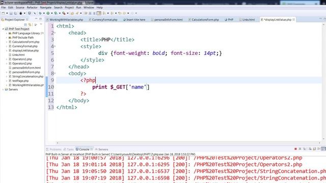
Task: Click line 10 print $_GET code
Action: tap(121, 87)
